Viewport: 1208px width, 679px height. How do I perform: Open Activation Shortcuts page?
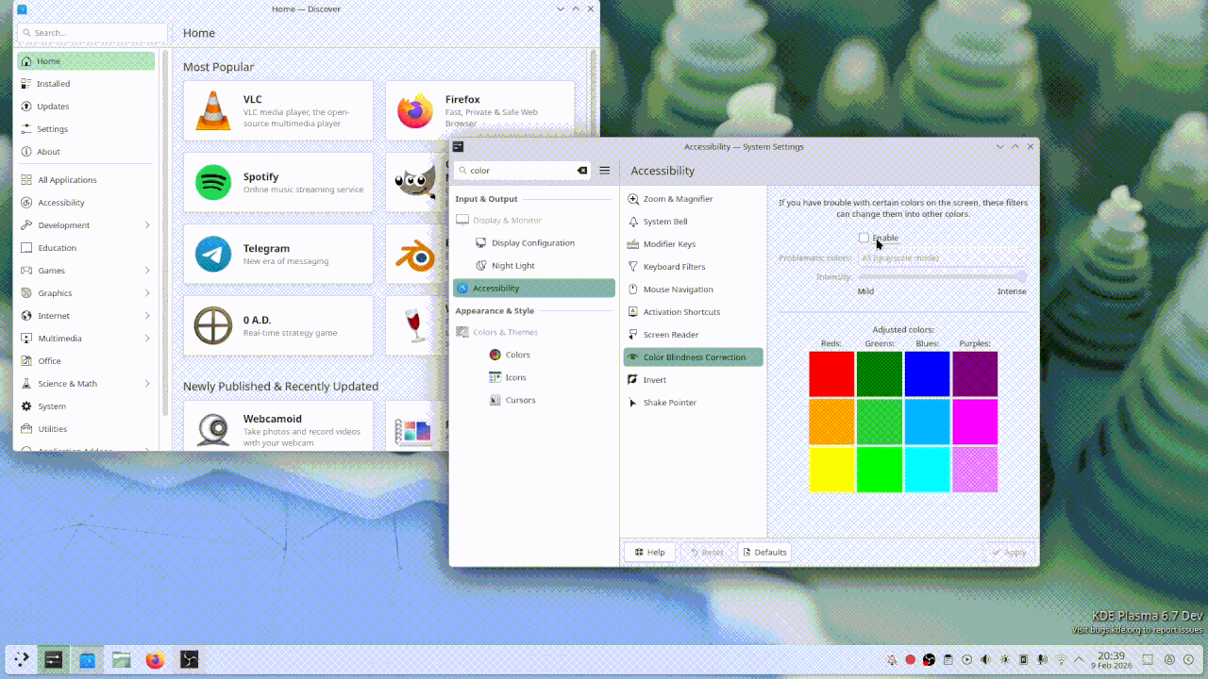click(x=693, y=312)
